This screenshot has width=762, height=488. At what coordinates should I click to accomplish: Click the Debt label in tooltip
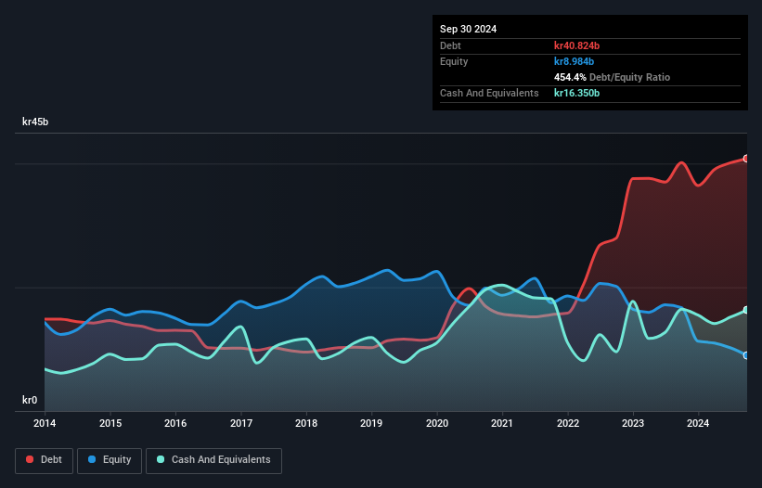[450, 45]
